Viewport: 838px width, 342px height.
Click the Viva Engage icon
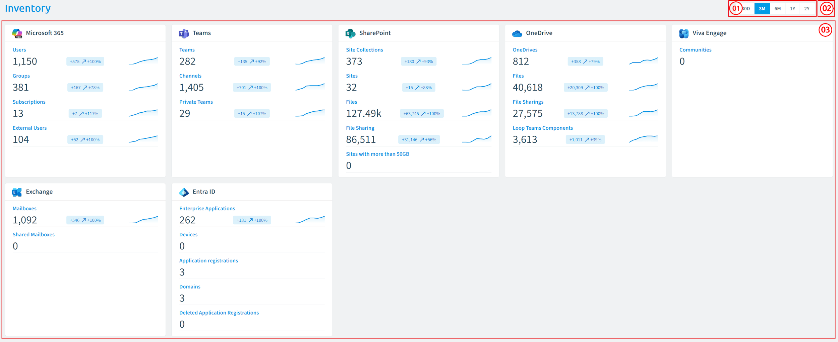tap(684, 33)
